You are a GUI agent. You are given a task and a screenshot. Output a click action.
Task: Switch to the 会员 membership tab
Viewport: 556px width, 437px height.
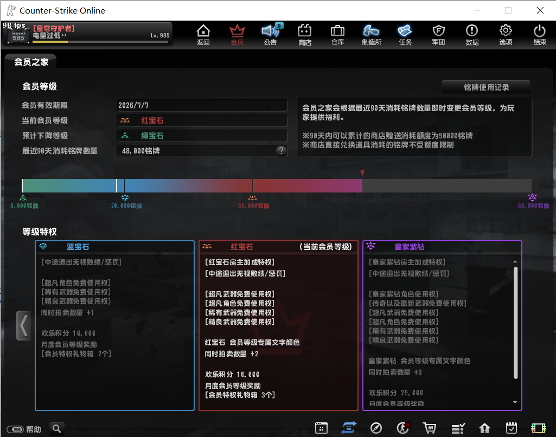pos(237,34)
